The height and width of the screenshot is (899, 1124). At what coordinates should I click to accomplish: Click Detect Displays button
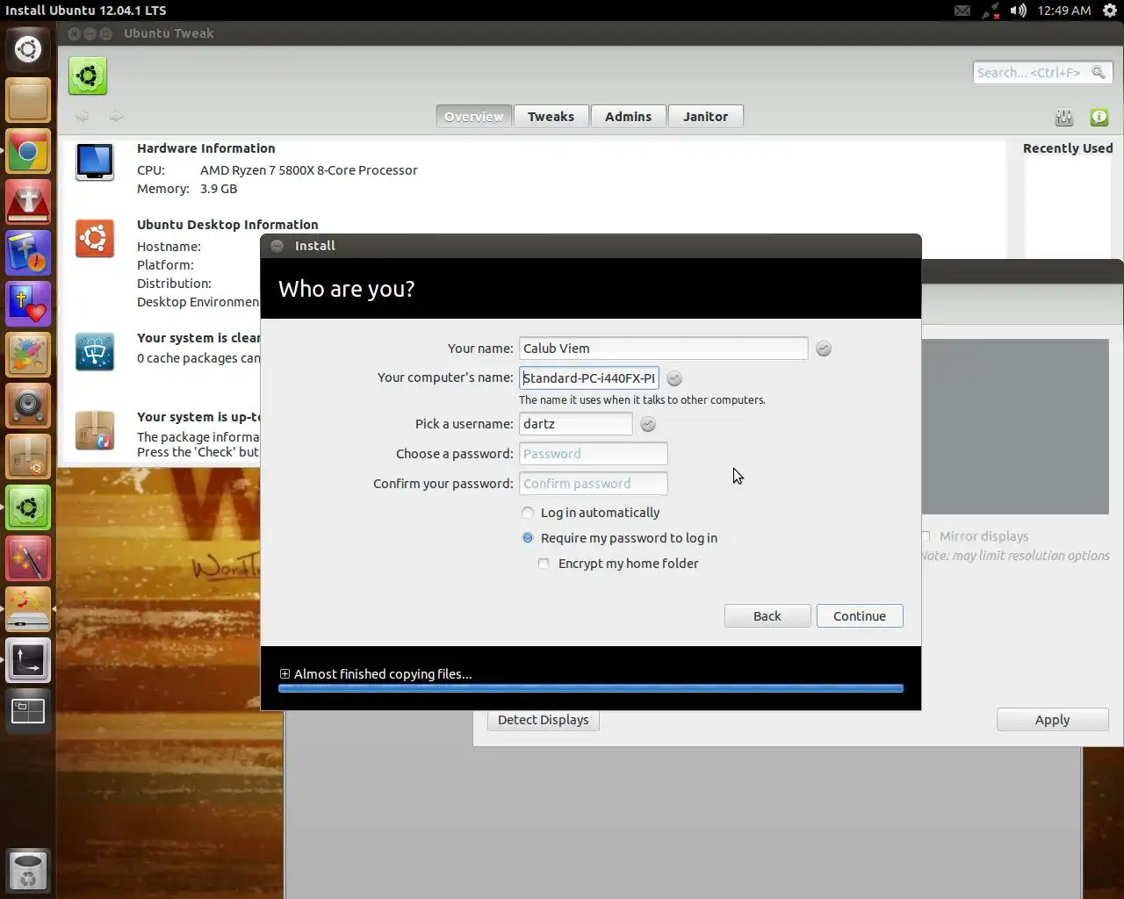tap(543, 720)
